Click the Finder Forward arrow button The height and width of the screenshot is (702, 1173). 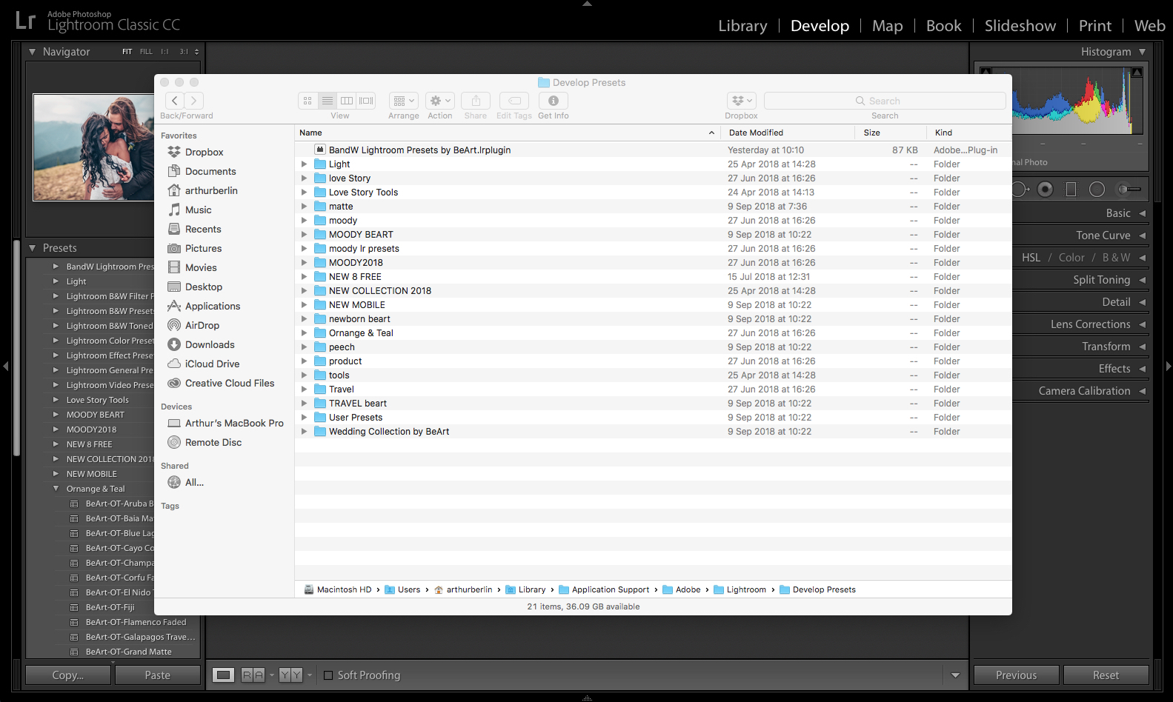coord(194,101)
